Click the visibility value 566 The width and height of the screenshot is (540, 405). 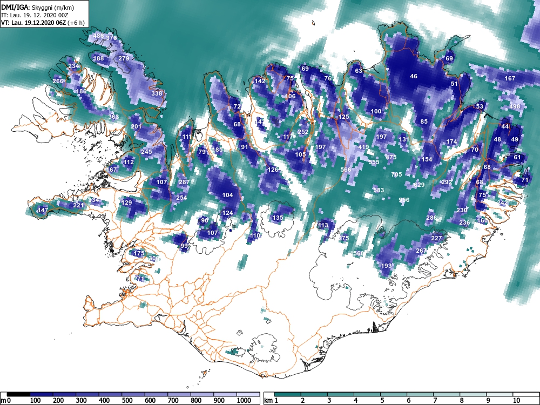[346, 170]
